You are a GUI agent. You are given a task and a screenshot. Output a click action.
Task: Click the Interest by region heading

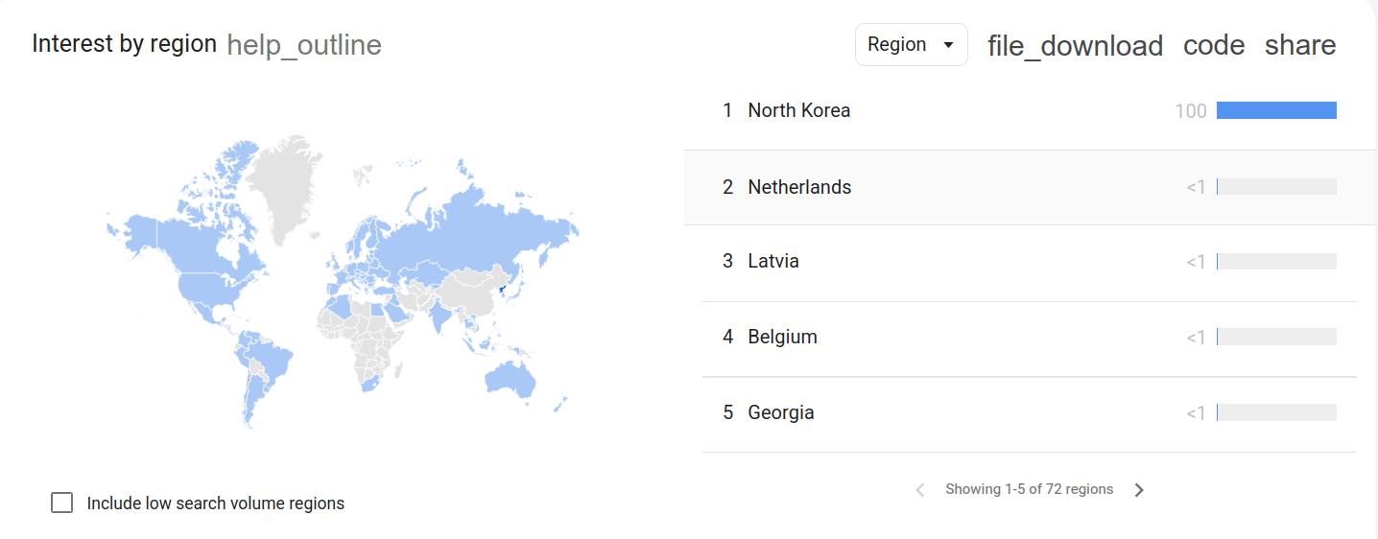point(124,44)
